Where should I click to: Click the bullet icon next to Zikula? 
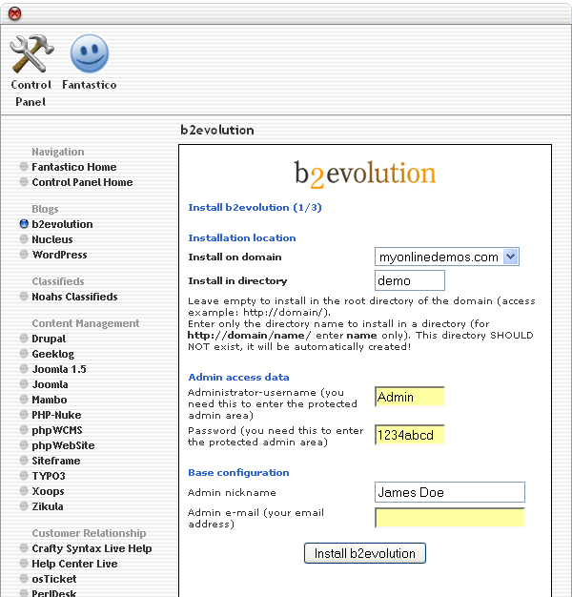24,506
